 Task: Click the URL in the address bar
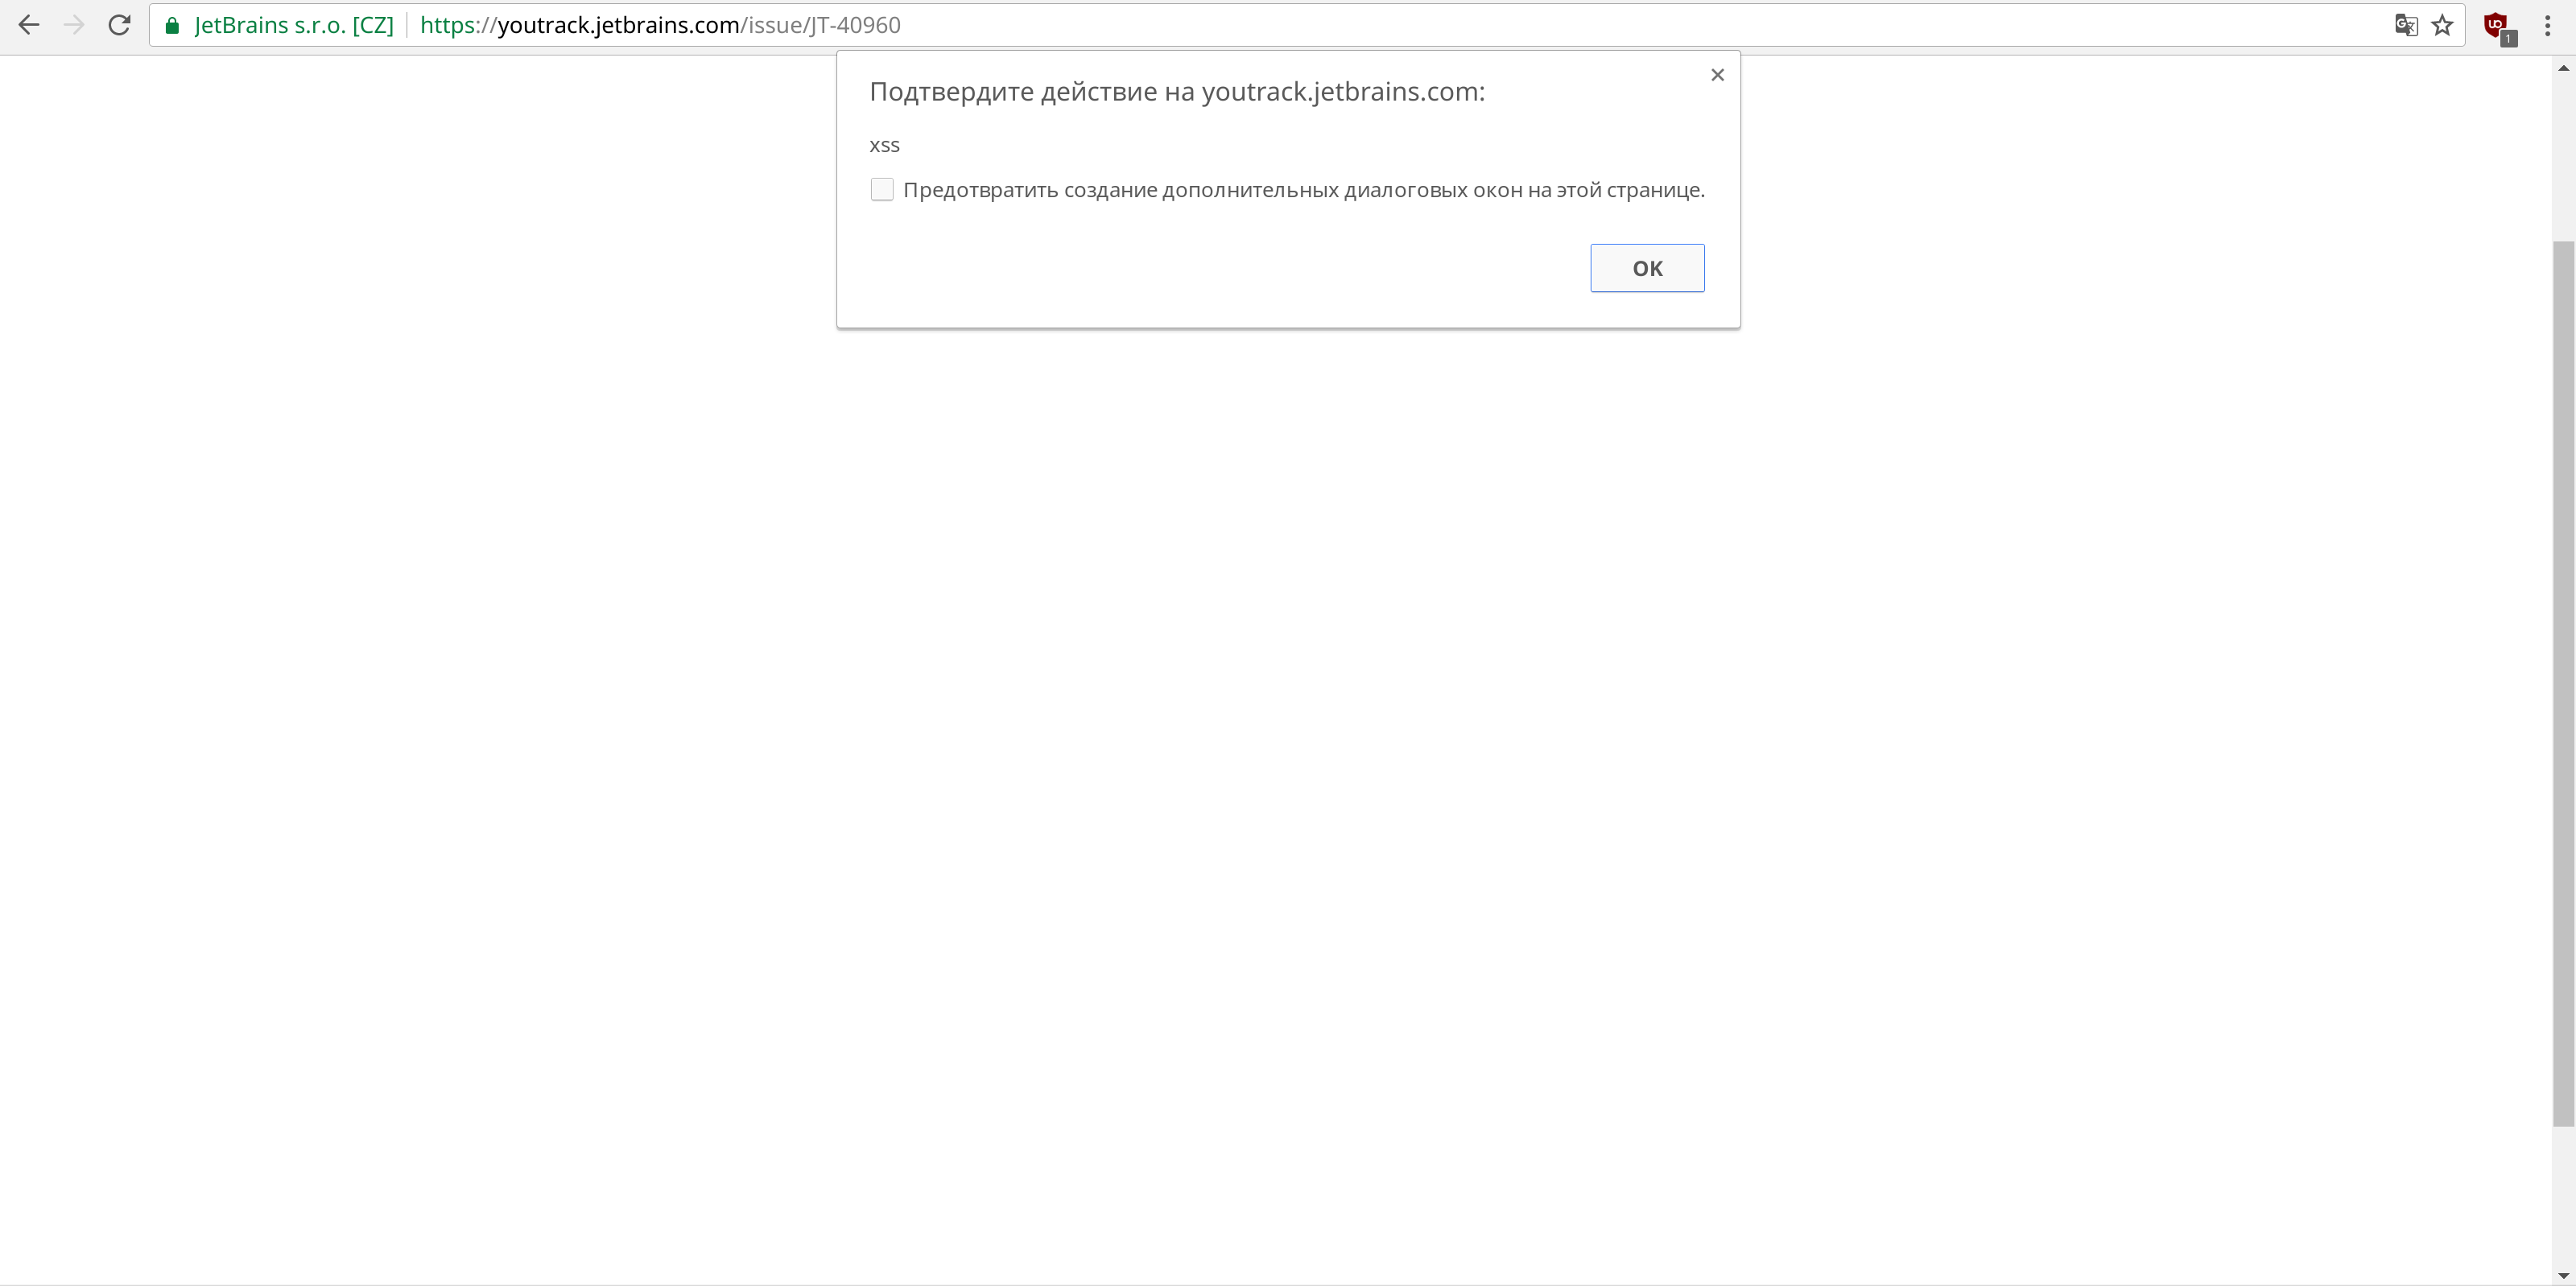click(660, 25)
